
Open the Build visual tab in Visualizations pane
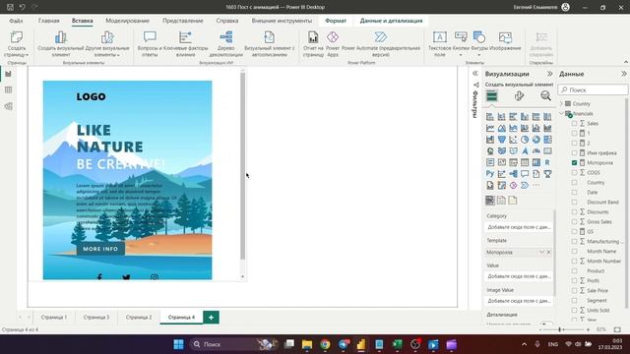coord(491,96)
